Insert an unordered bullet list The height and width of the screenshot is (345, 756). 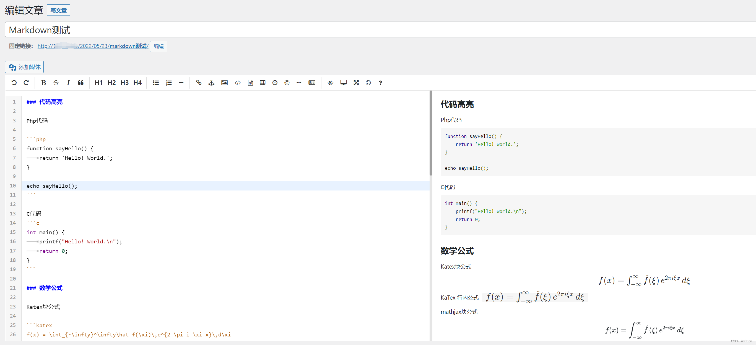click(156, 83)
